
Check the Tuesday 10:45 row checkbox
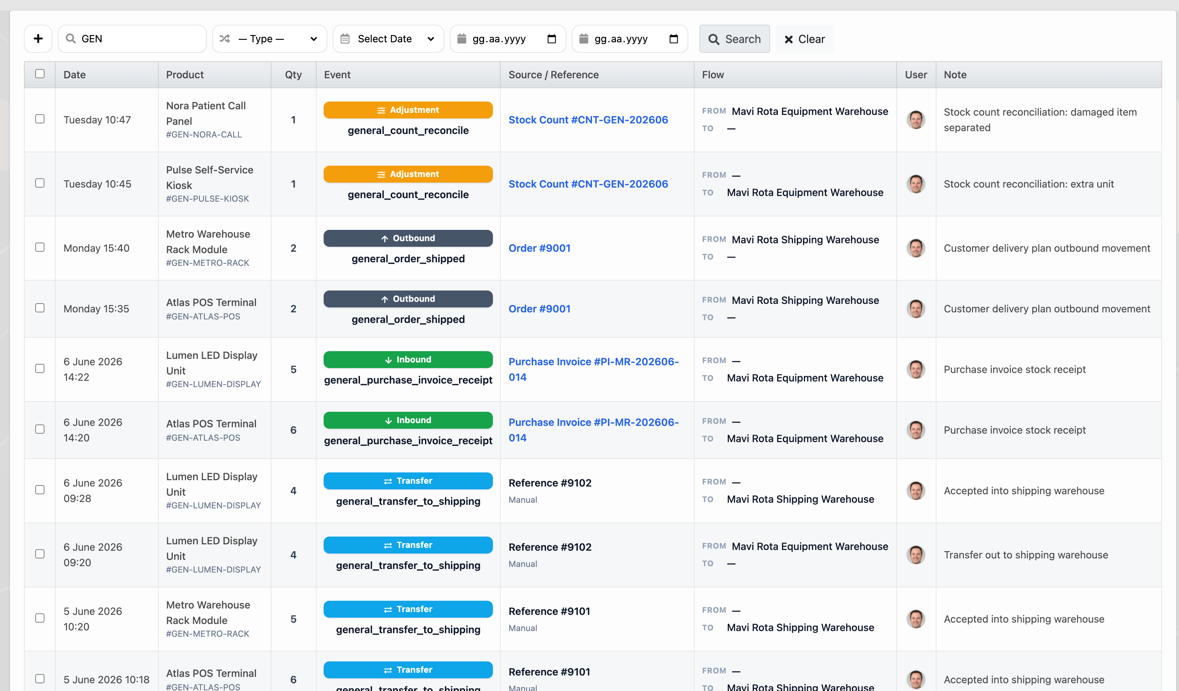pos(40,183)
